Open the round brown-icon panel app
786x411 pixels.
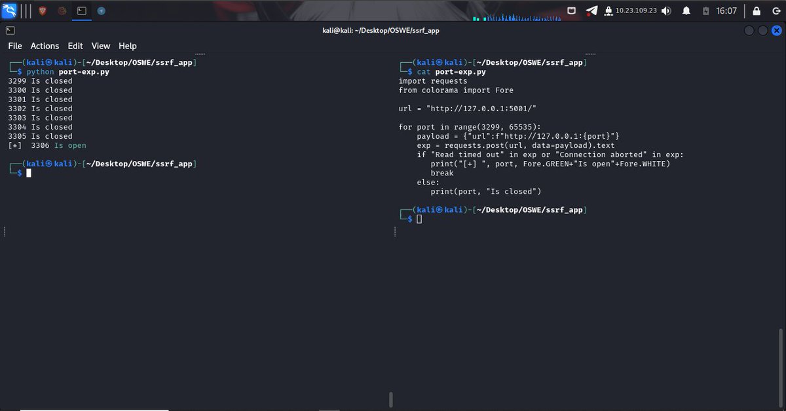coord(62,11)
